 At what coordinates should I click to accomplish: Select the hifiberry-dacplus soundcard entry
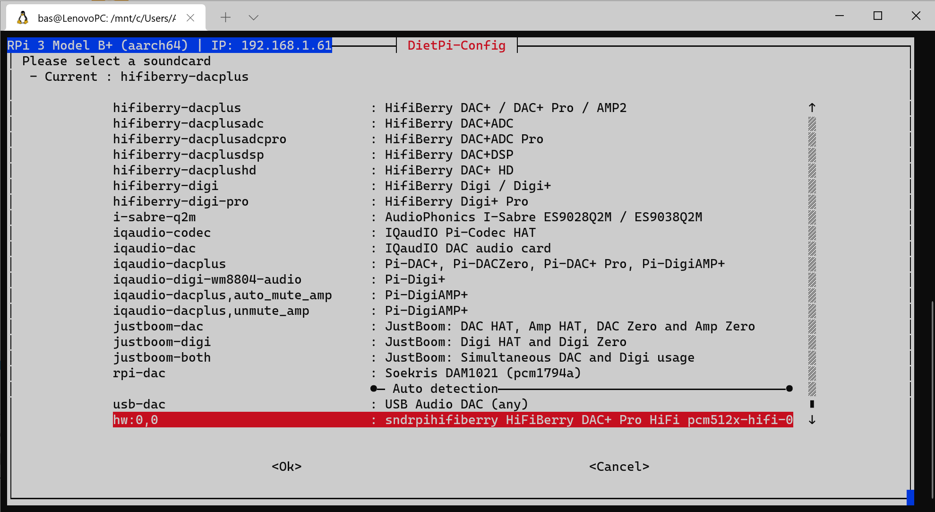177,108
